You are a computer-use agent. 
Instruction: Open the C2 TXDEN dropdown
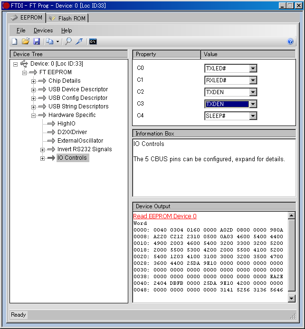253,92
